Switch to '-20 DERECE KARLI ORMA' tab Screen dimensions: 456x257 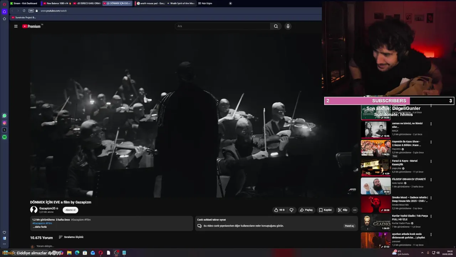(87, 3)
